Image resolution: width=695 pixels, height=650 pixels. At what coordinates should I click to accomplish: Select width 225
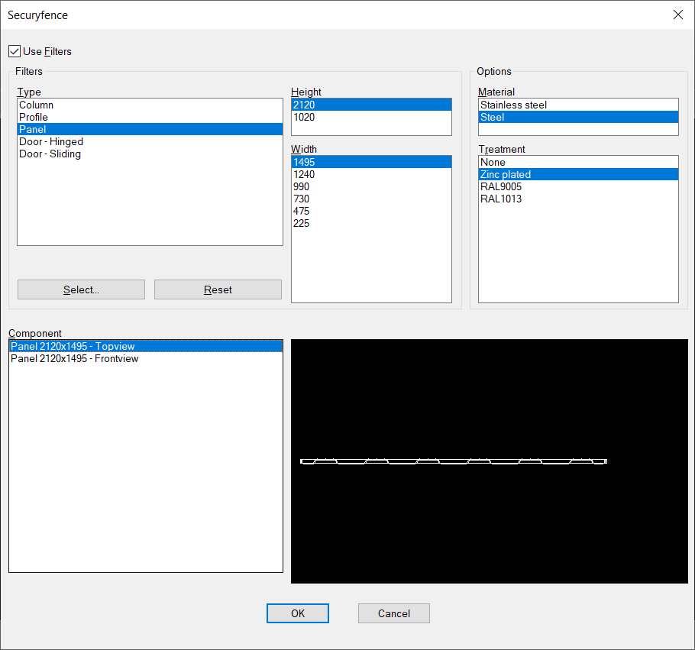371,223
